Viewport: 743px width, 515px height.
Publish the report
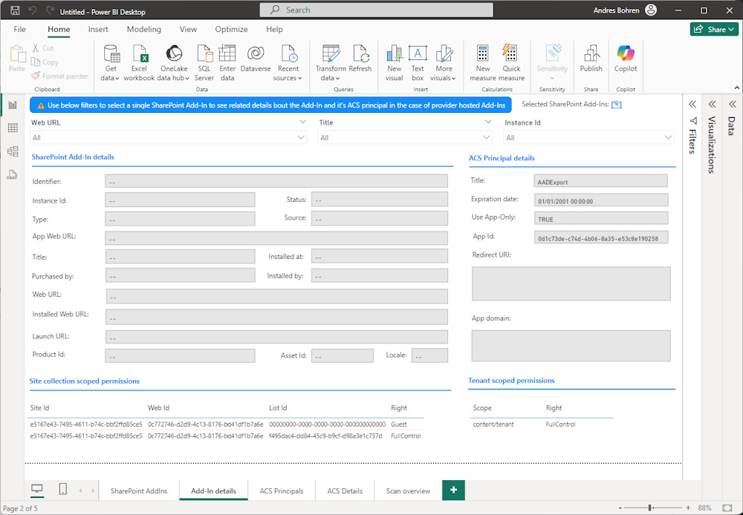(x=591, y=59)
